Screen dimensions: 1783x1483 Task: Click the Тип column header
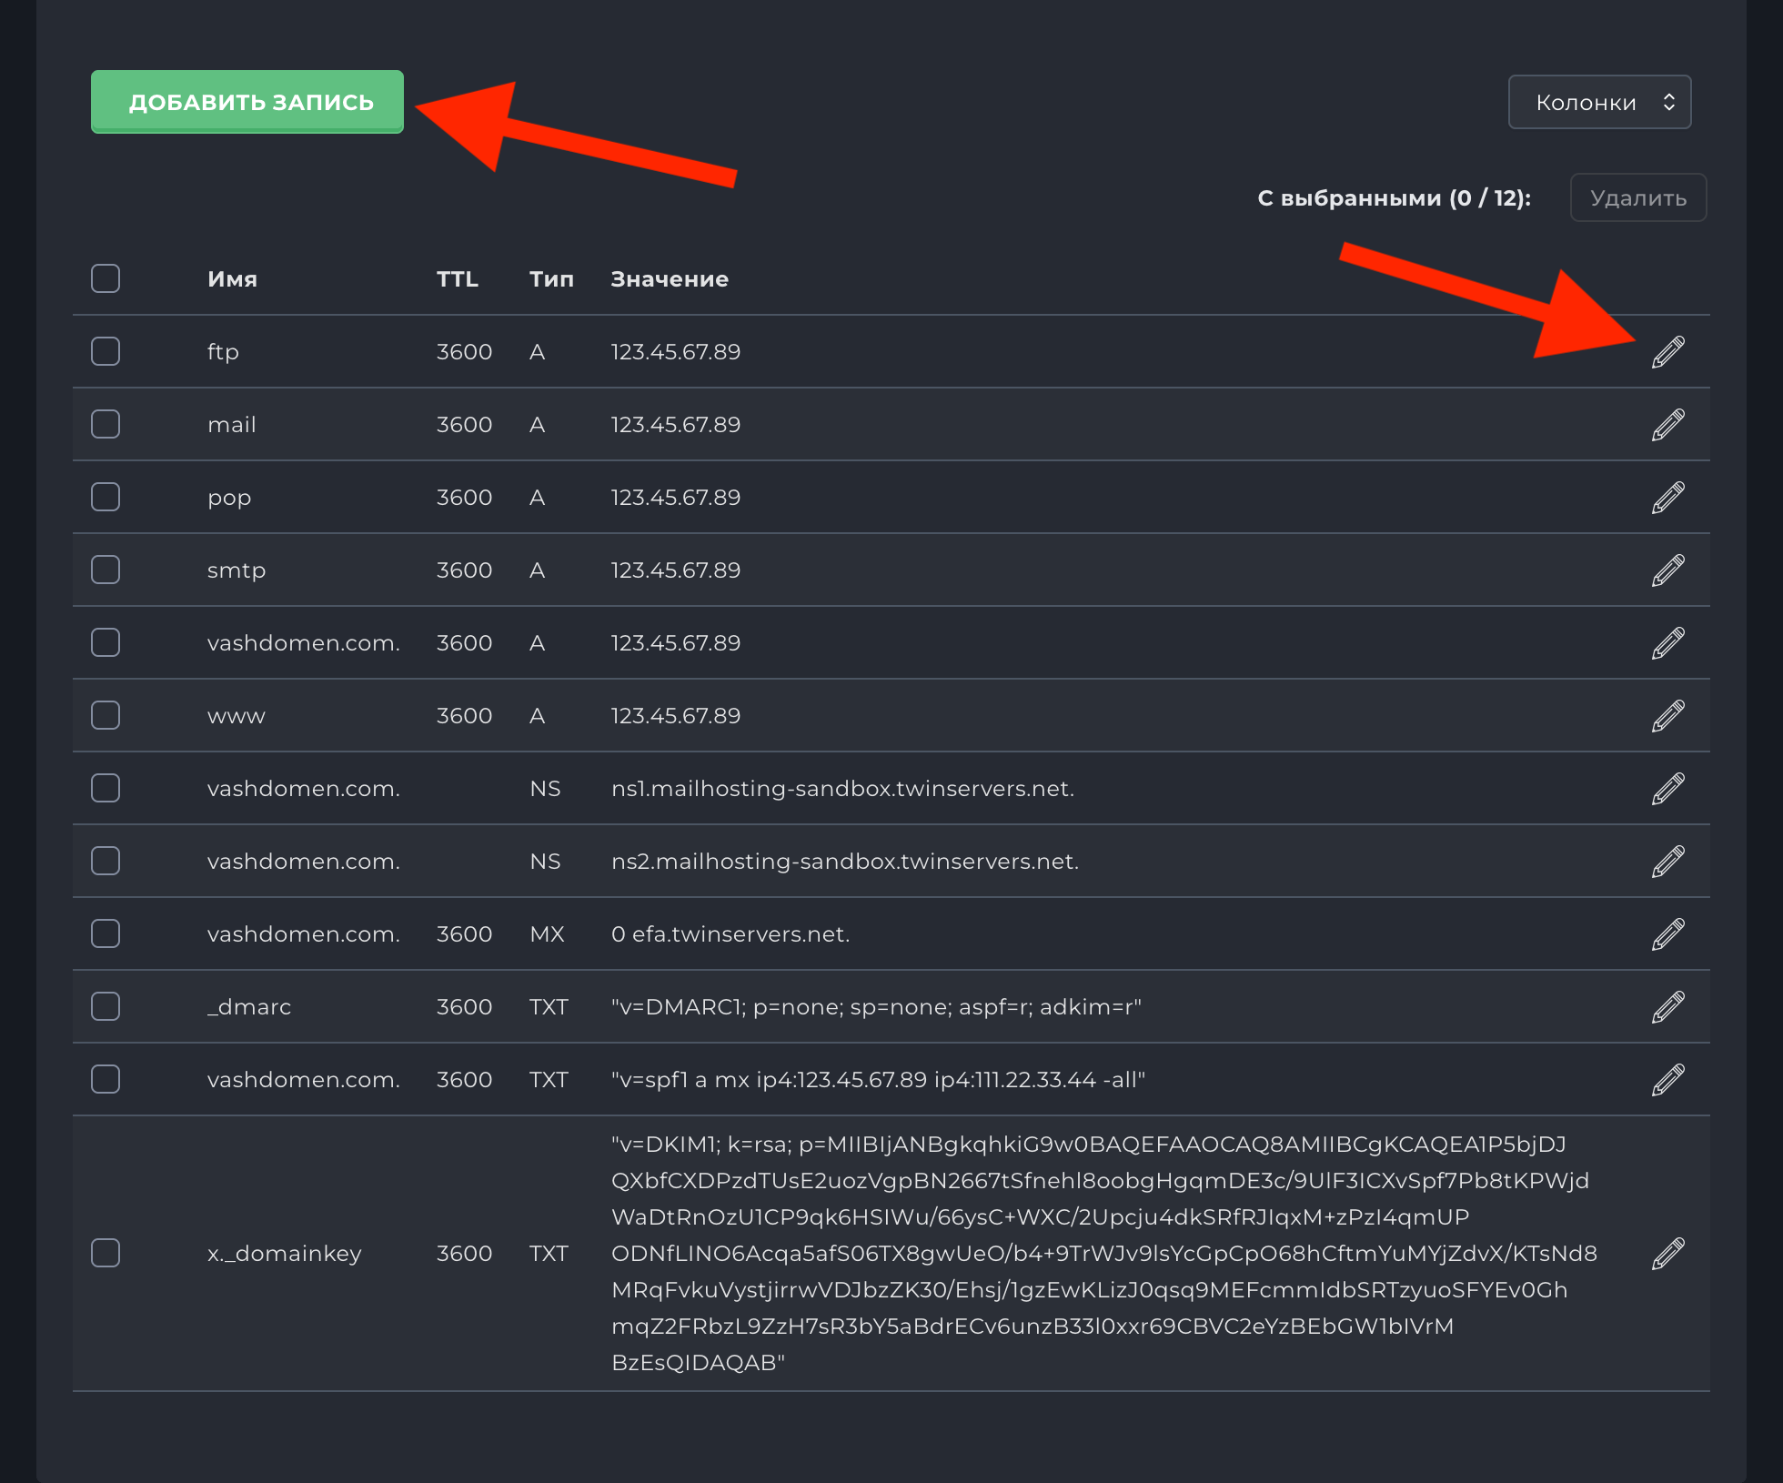[552, 279]
